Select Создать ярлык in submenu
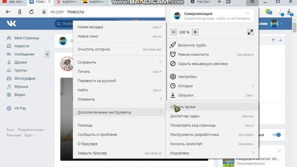The height and width of the screenshot is (167, 297). pos(212,107)
